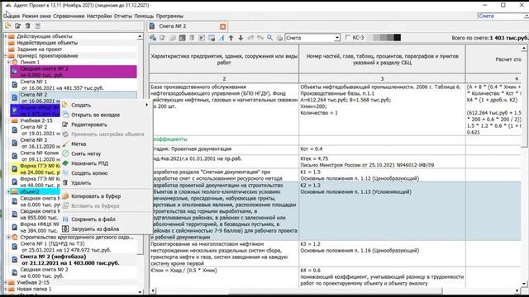Select Смета № 1 from 16.06.2021

tap(62, 85)
